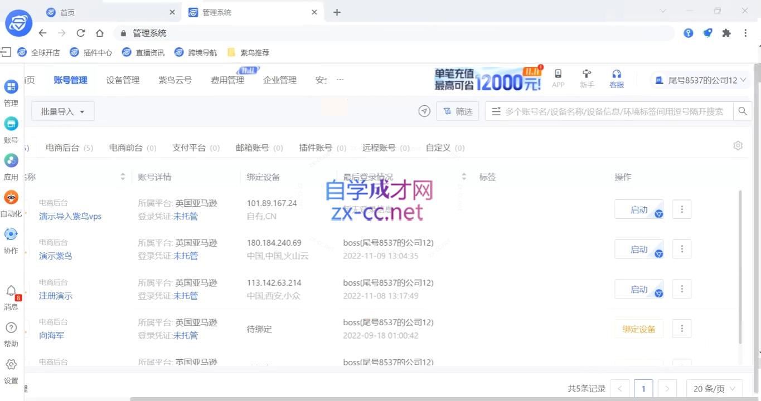Open 企业管理 menu
761x401 pixels.
pyautogui.click(x=280, y=80)
